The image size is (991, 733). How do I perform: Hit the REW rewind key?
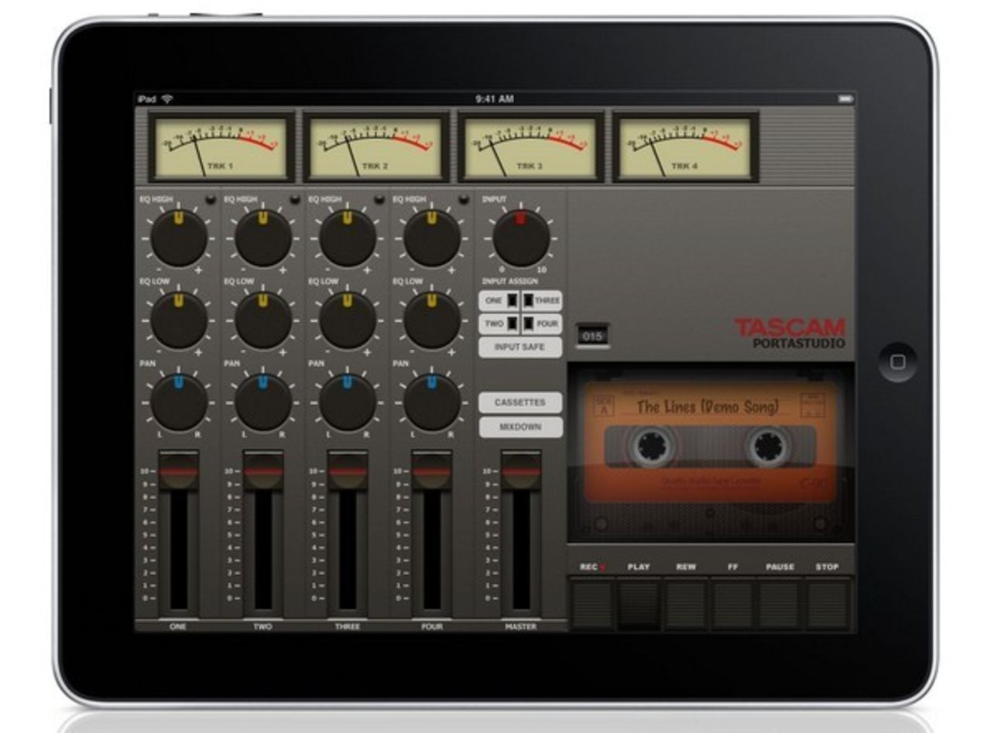pyautogui.click(x=686, y=603)
